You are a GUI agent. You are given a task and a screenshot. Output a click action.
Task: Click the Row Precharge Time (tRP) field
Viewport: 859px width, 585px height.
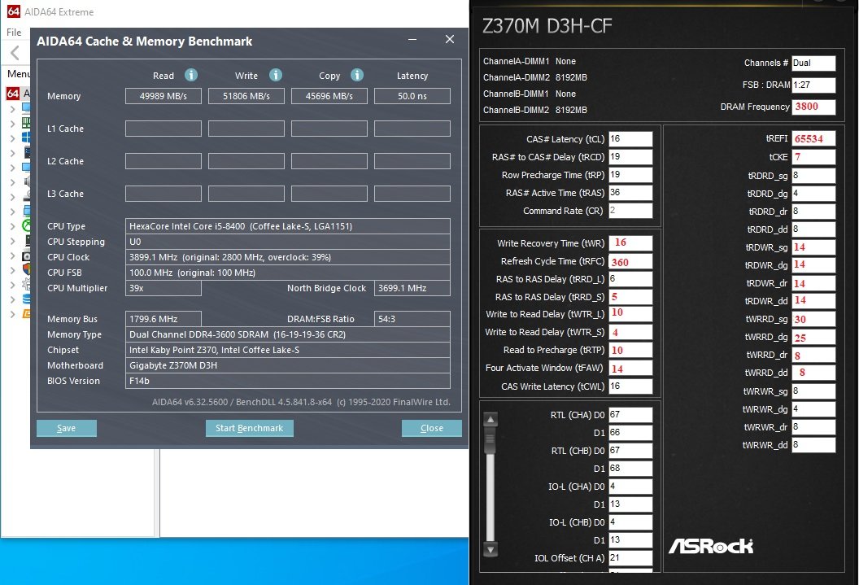(x=630, y=175)
